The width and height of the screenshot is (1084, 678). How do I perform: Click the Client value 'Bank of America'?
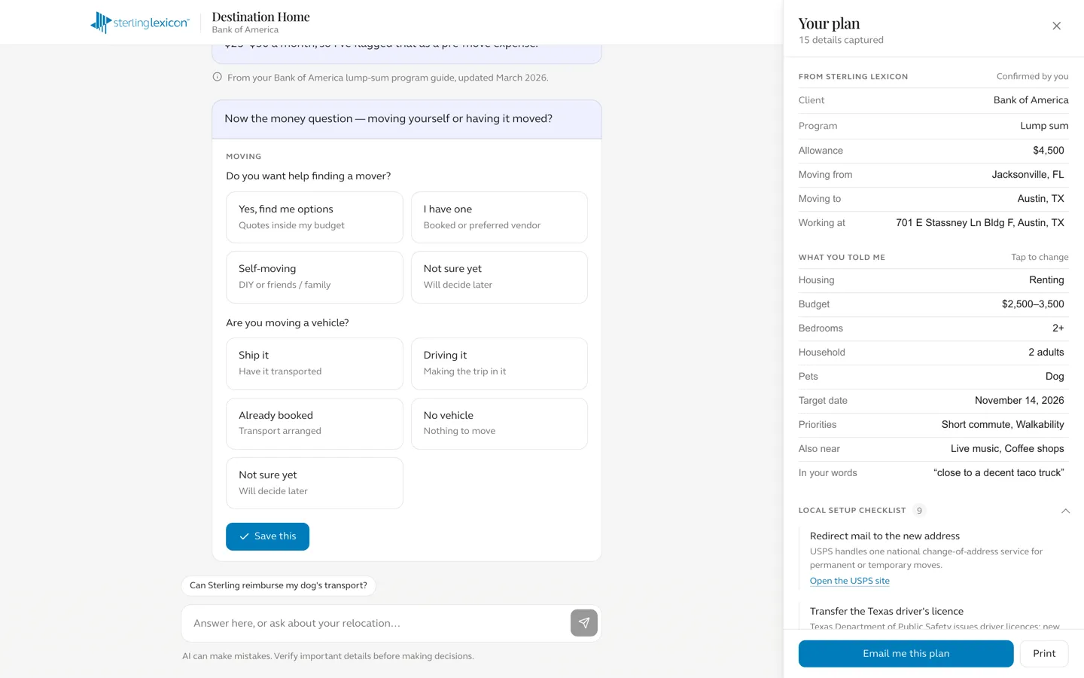(1031, 100)
